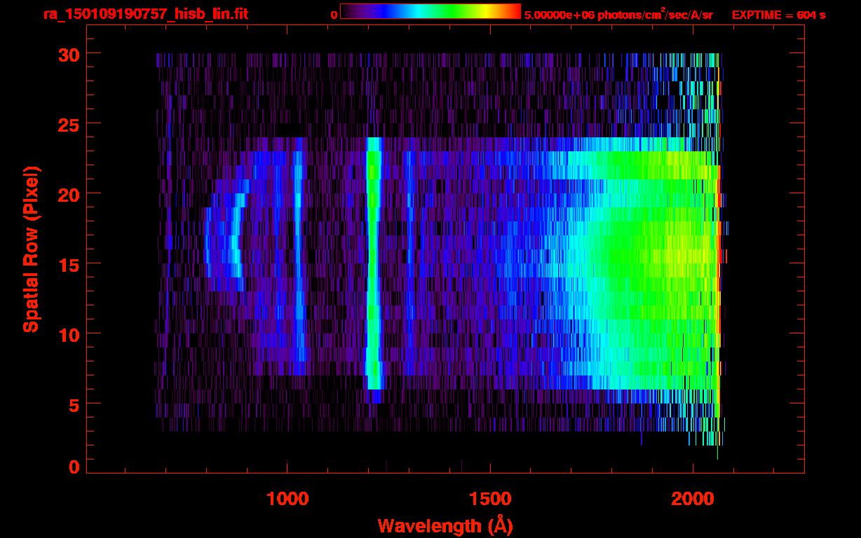
Task: Click the Spatial Row (Pixel) axis title
Action: [x=30, y=249]
